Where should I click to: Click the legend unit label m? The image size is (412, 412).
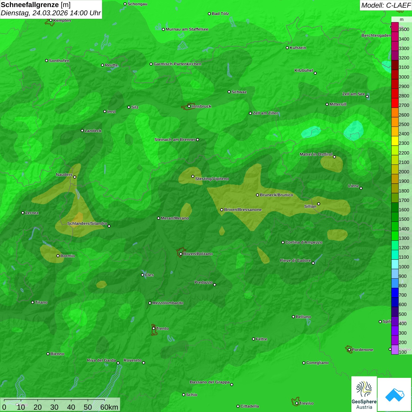point(402,19)
